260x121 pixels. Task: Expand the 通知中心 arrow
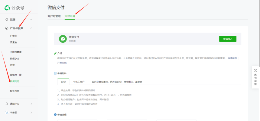31,104
